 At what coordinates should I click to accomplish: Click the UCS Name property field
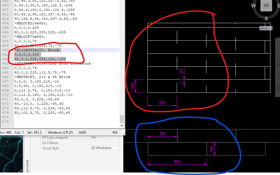[x=104, y=143]
